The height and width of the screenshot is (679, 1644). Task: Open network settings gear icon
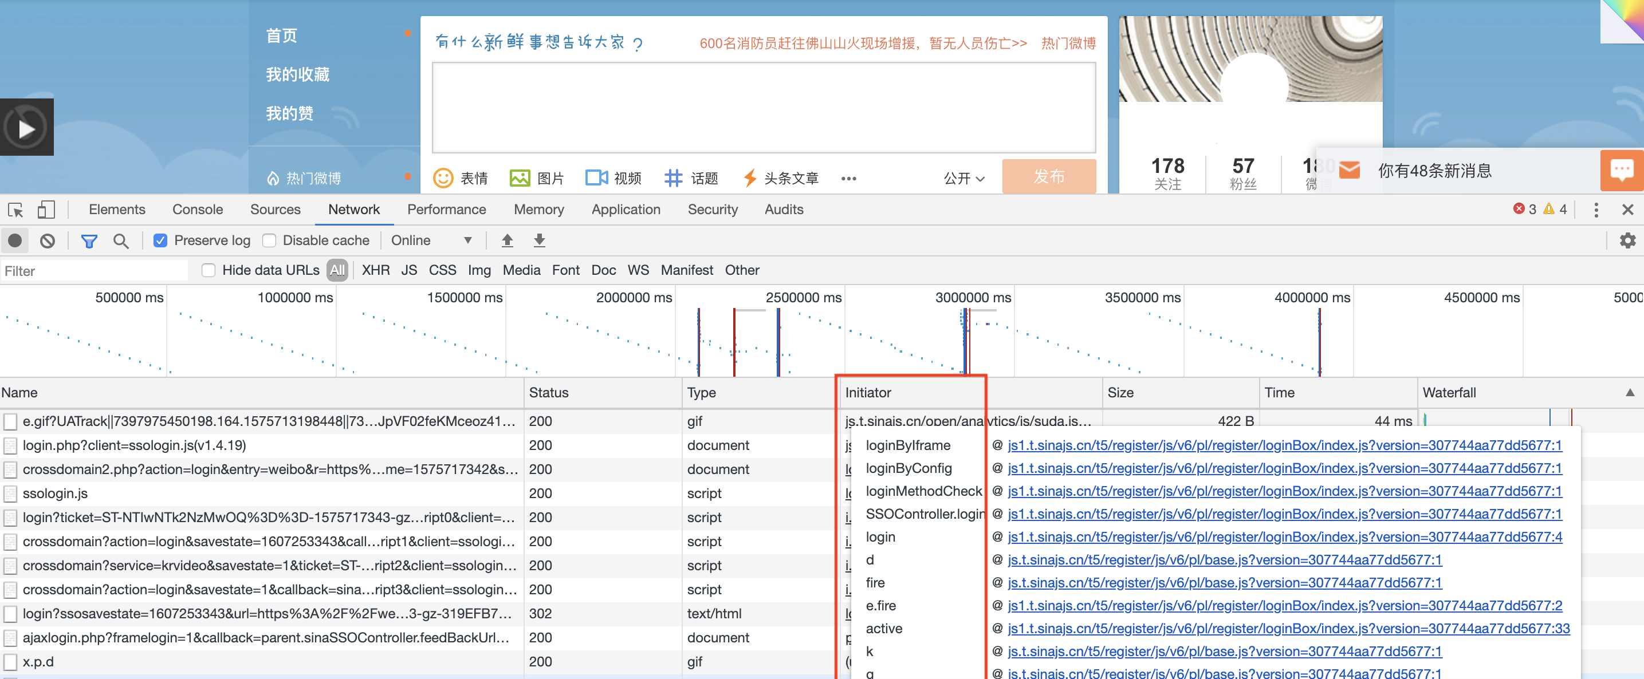tap(1627, 240)
